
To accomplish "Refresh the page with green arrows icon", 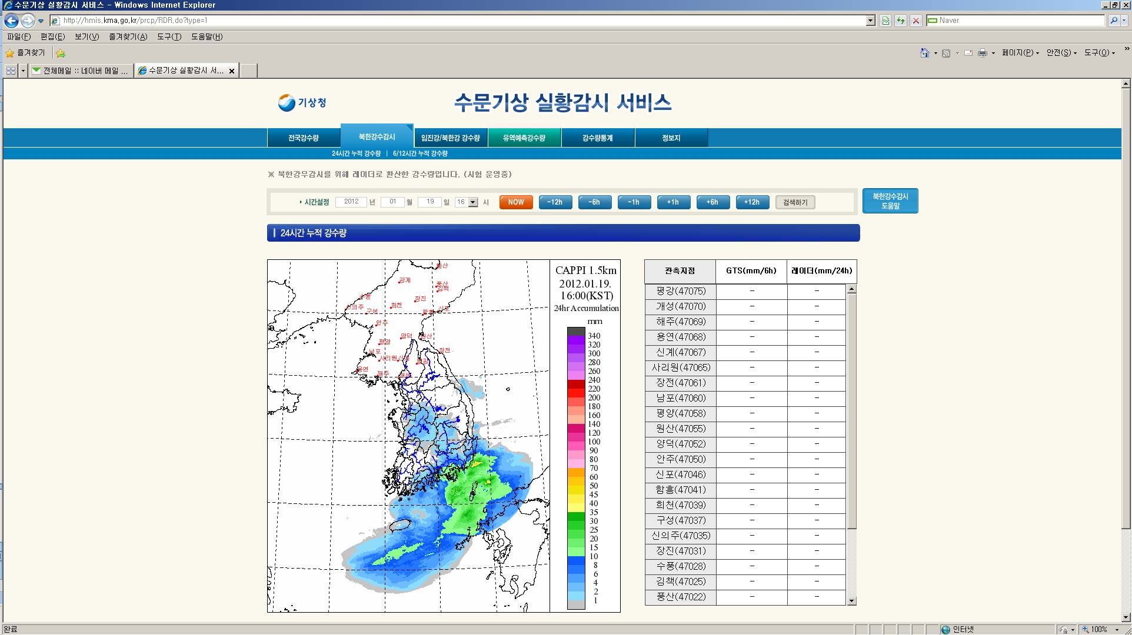I will click(x=901, y=21).
